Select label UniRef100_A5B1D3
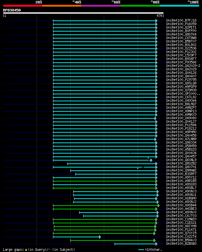 [x=181, y=150]
